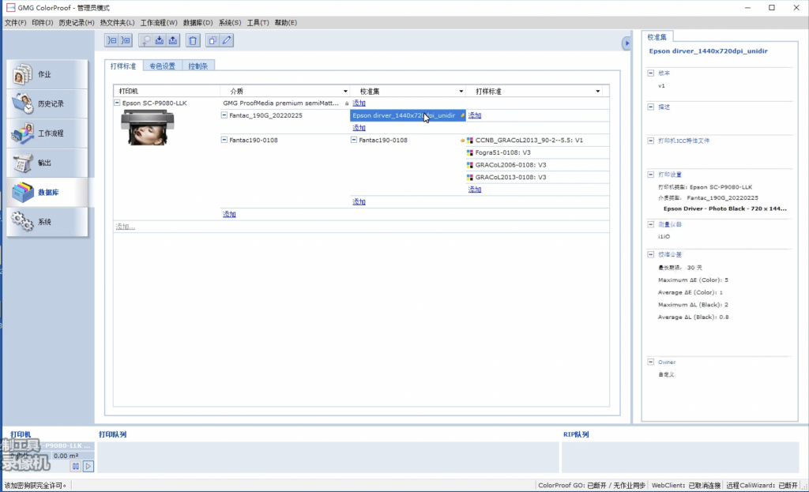Click the duplicate copy toolbar icon
This screenshot has width=809, height=492.
click(213, 40)
